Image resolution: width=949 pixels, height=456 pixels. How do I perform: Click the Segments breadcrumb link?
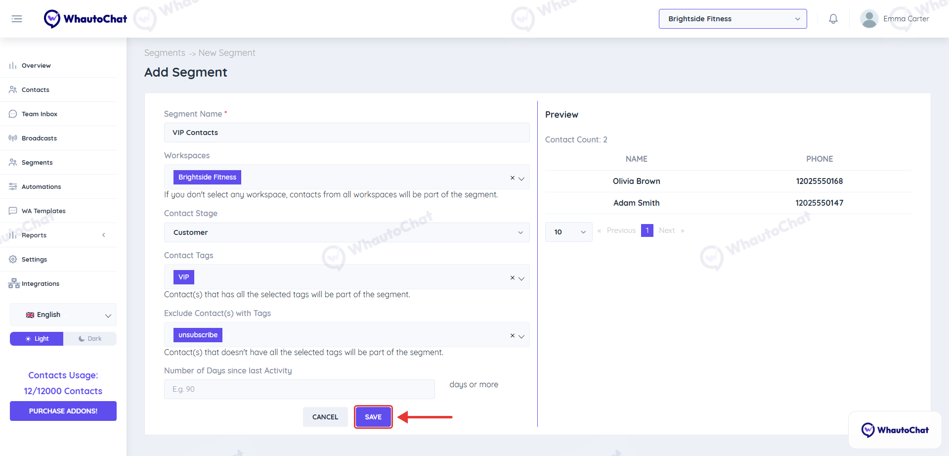pyautogui.click(x=165, y=53)
